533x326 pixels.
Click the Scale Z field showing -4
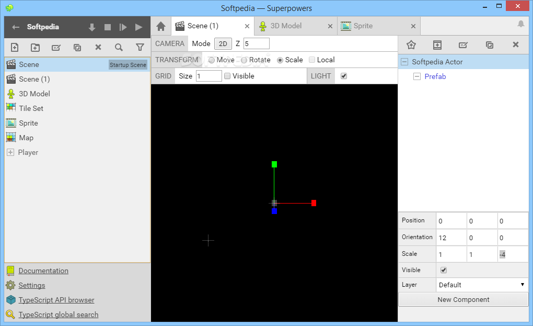pos(513,254)
